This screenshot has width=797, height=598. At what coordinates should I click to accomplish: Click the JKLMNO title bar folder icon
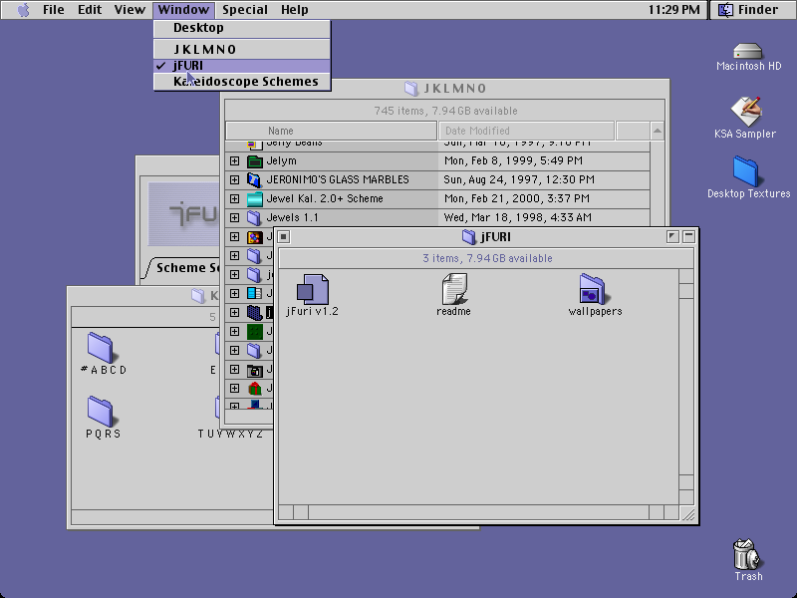click(410, 89)
